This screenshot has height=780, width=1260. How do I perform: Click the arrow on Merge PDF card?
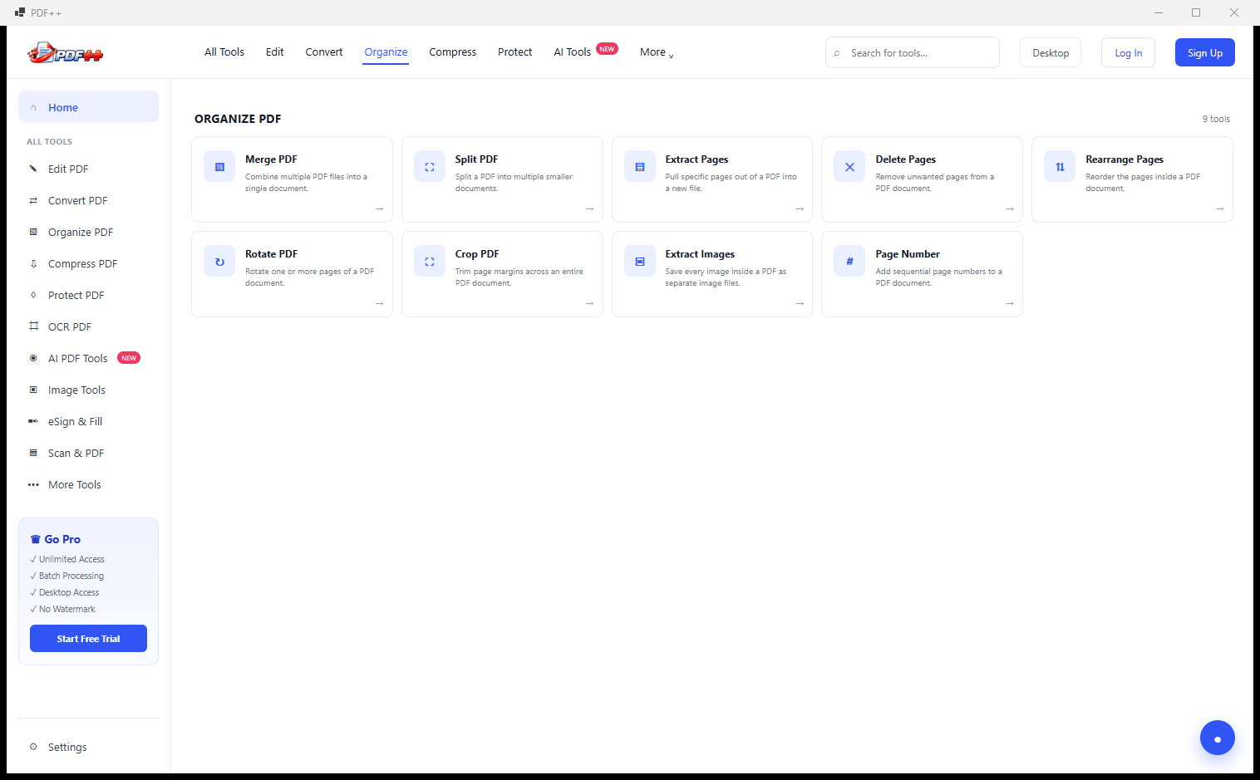point(379,209)
